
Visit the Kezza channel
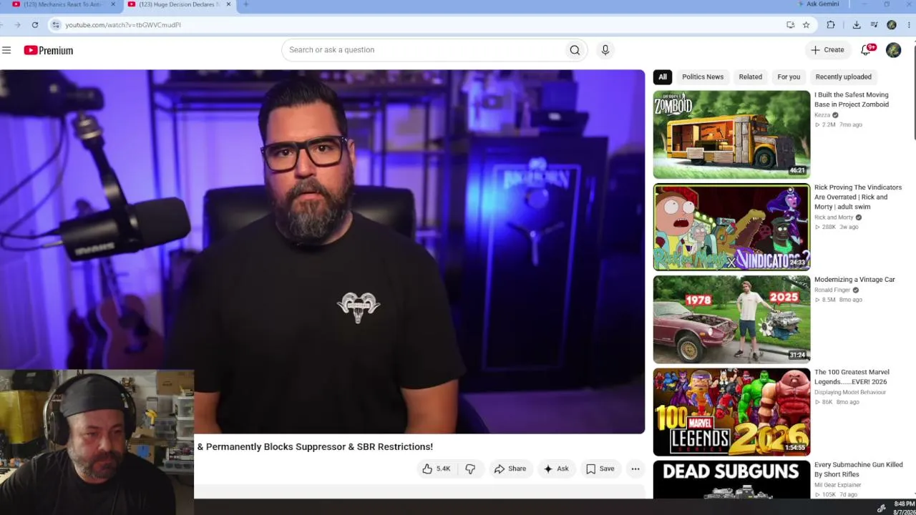point(822,115)
